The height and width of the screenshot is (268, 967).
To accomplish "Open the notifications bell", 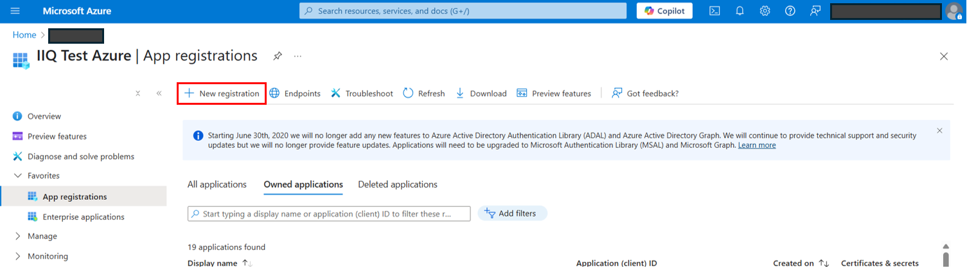I will (740, 11).
